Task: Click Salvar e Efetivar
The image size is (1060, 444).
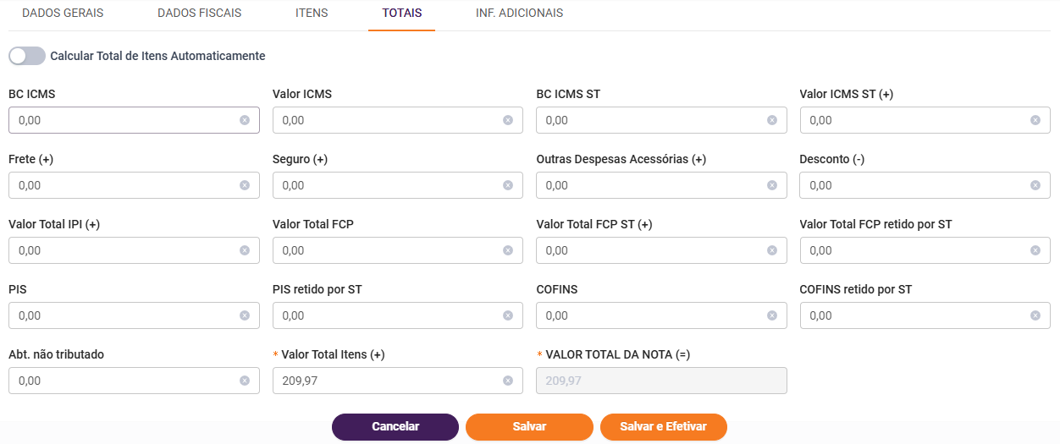Action: pos(664,427)
